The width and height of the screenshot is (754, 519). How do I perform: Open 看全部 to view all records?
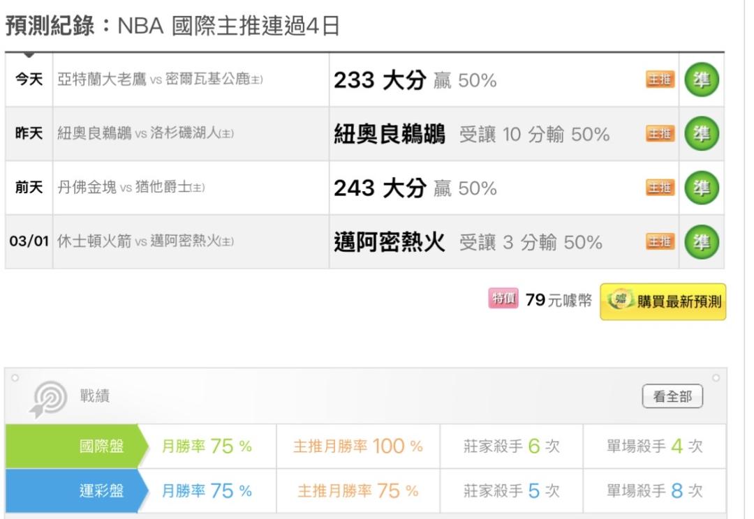[672, 397]
